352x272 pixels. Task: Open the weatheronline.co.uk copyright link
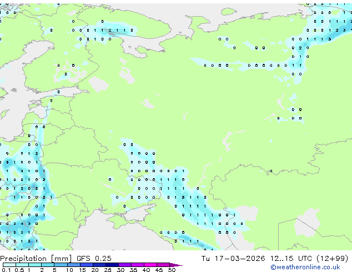(305, 267)
